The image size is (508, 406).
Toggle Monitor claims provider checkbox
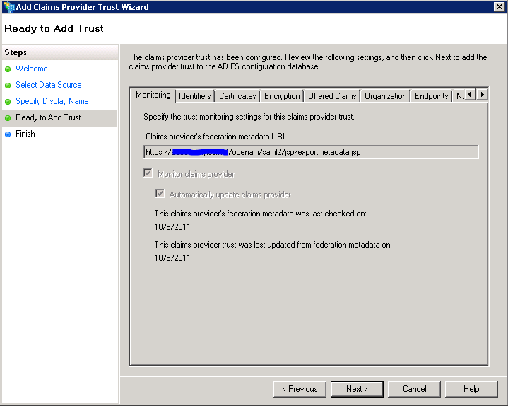[x=148, y=174]
